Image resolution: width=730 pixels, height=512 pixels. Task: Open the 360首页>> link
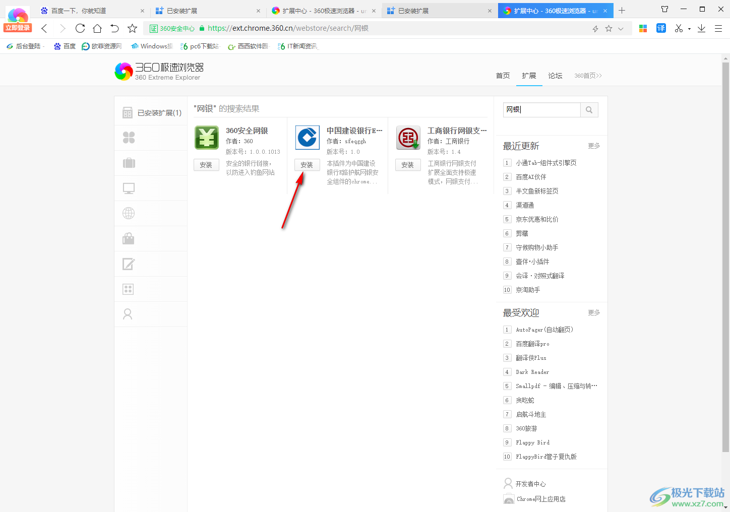click(588, 76)
